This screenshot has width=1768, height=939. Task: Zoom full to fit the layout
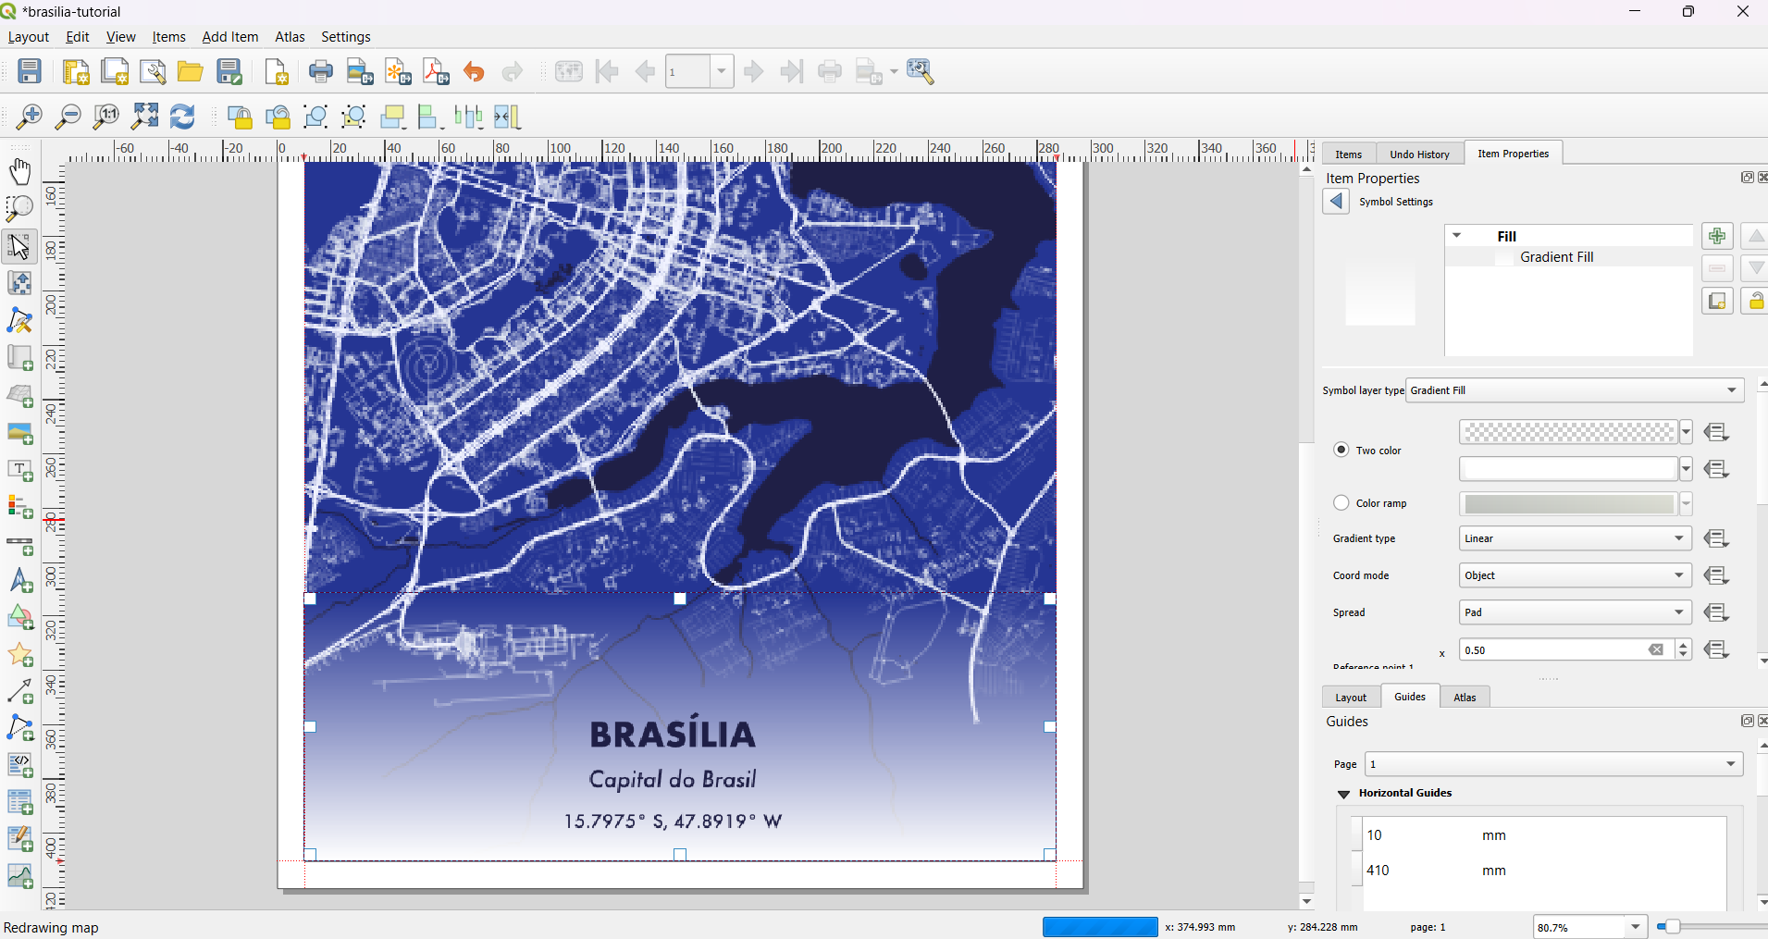click(x=145, y=117)
